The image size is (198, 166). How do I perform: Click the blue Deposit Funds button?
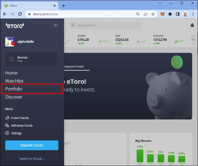click(x=32, y=145)
